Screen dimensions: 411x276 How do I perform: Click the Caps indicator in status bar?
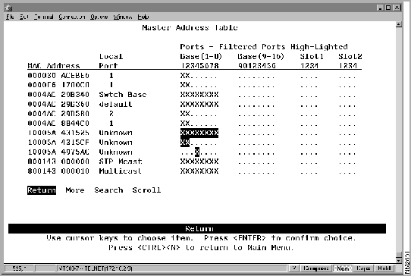363,268
